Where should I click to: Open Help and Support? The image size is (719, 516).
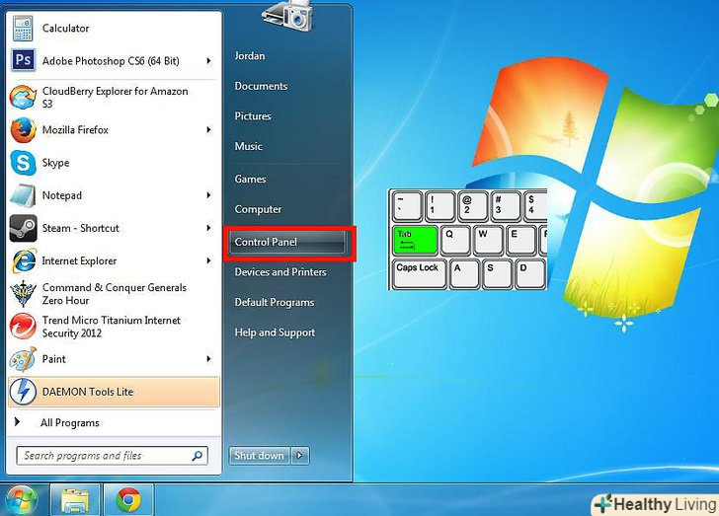tap(276, 332)
